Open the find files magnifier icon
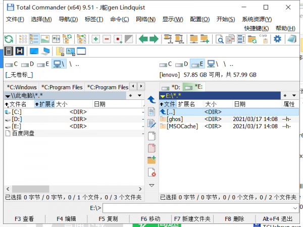 220,39
